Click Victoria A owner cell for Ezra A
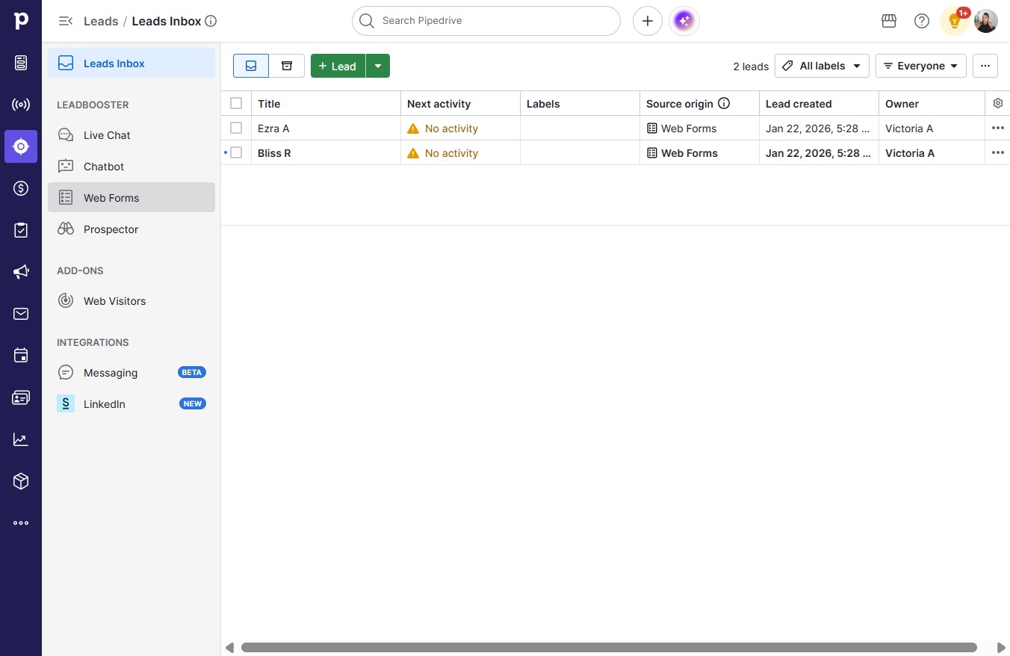This screenshot has height=656, width=1010. tap(932, 129)
